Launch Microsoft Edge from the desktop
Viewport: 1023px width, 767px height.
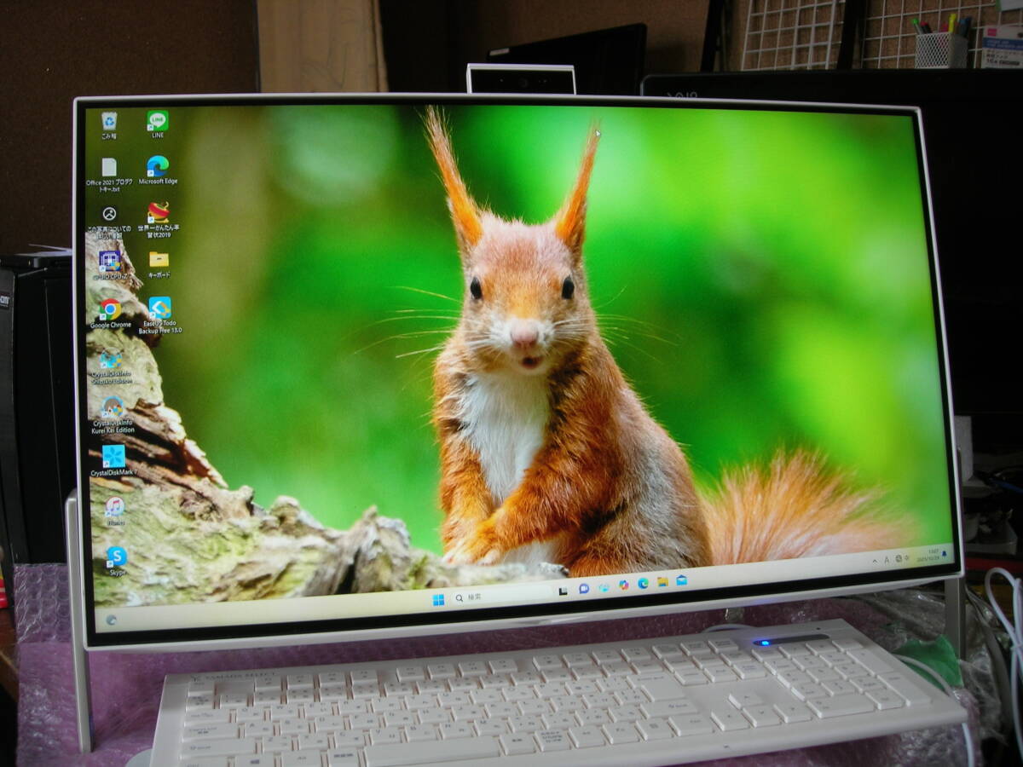click(158, 170)
